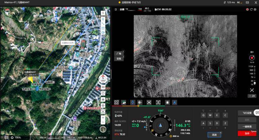Click the E control key
This screenshot has width=259, height=140.
(217, 115)
